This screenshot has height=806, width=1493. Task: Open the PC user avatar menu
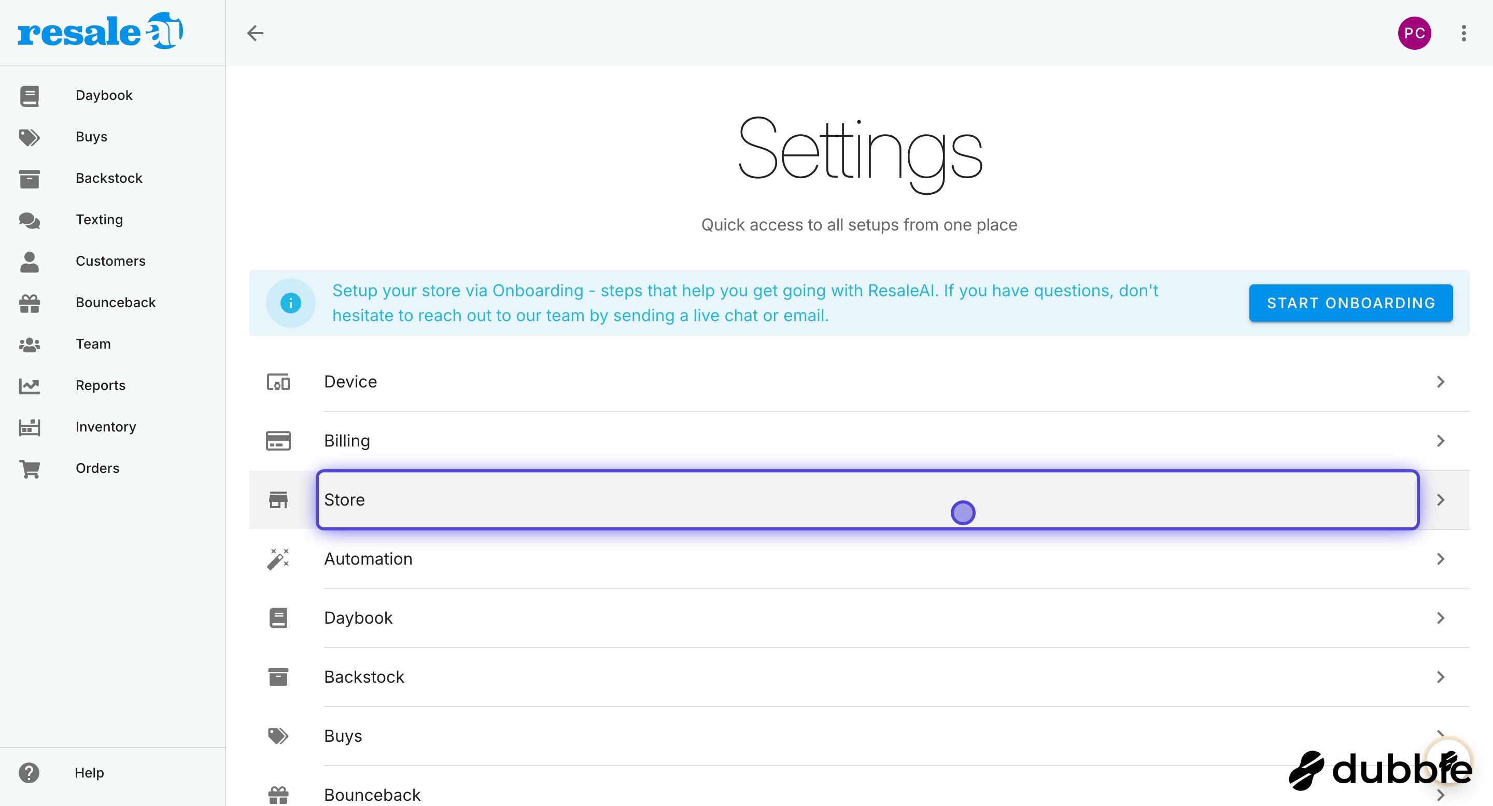tap(1414, 33)
